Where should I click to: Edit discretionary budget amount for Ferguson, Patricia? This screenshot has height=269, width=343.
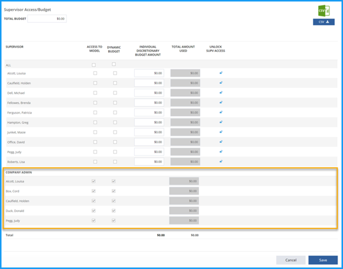[x=149, y=113]
